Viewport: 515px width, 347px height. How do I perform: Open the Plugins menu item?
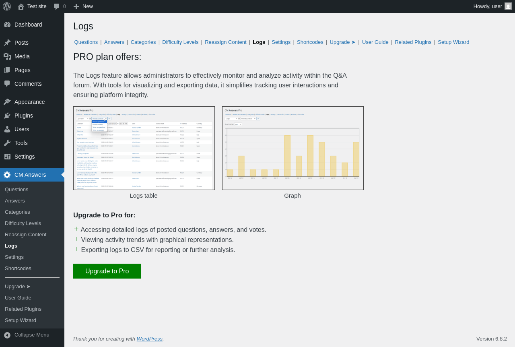click(x=32, y=116)
